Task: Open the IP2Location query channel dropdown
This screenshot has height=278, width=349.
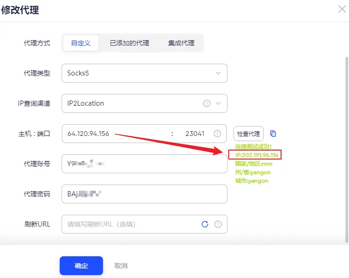Action: click(144, 103)
